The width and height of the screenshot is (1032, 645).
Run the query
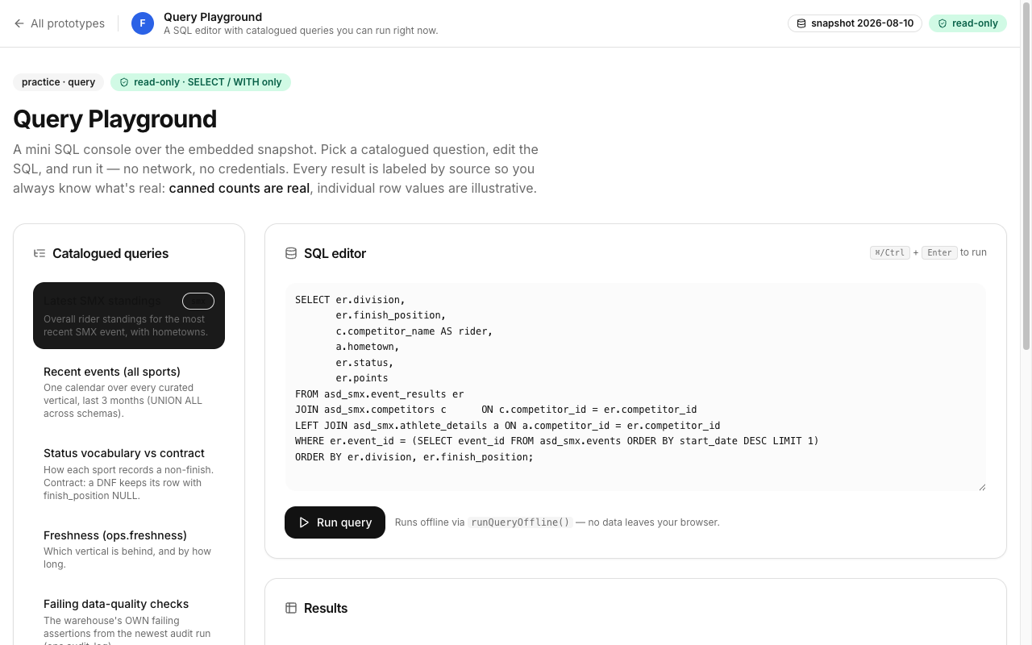[335, 522]
